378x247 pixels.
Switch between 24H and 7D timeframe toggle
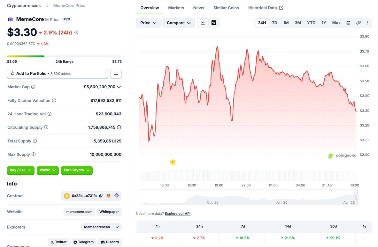[x=274, y=23]
